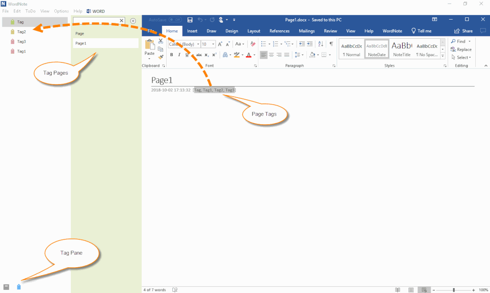Screen dimensions: 490x293
Task: Open the Select dropdown in Editing group
Action: pos(461,57)
